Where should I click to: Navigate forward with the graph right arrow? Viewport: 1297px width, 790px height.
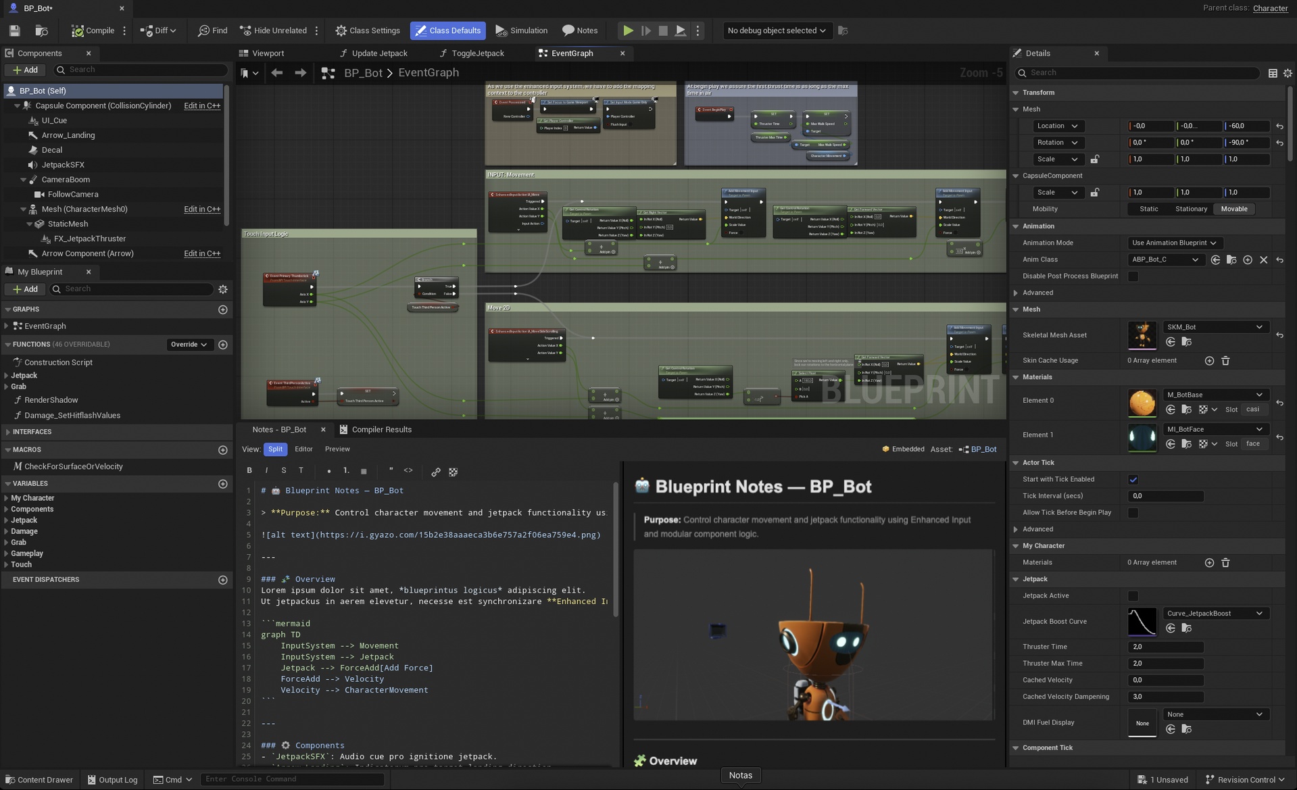point(300,73)
